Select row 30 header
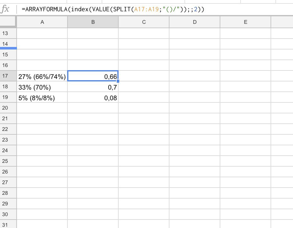Image resolution: width=293 pixels, height=228 pixels. [8, 214]
